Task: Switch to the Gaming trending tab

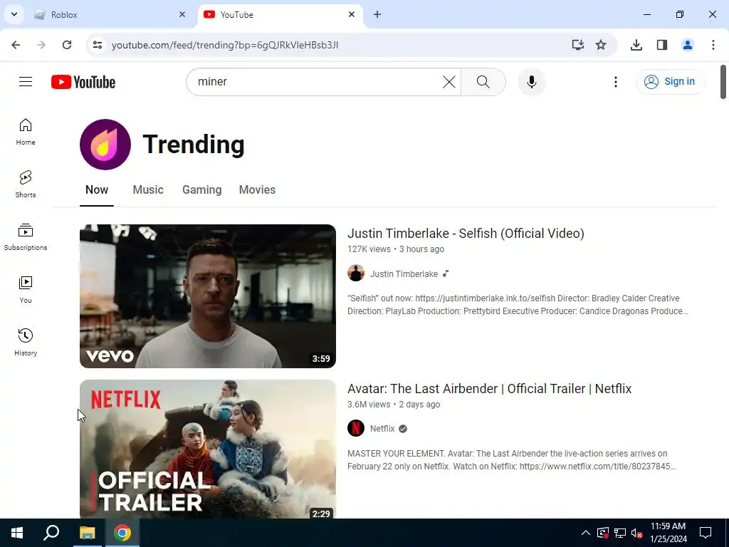Action: (x=201, y=189)
